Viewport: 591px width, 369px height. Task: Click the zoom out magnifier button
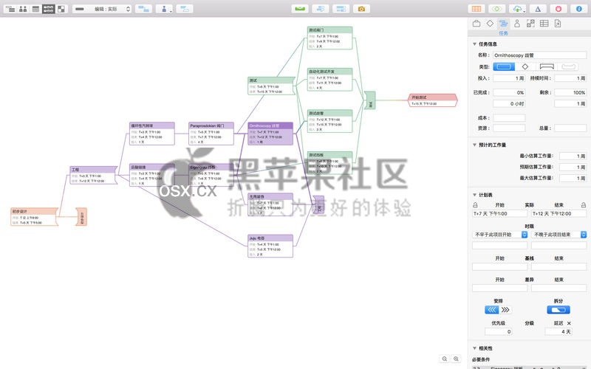(445, 359)
